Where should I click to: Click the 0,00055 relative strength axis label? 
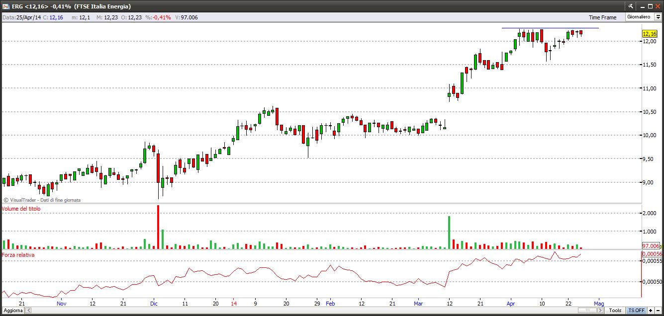651,261
